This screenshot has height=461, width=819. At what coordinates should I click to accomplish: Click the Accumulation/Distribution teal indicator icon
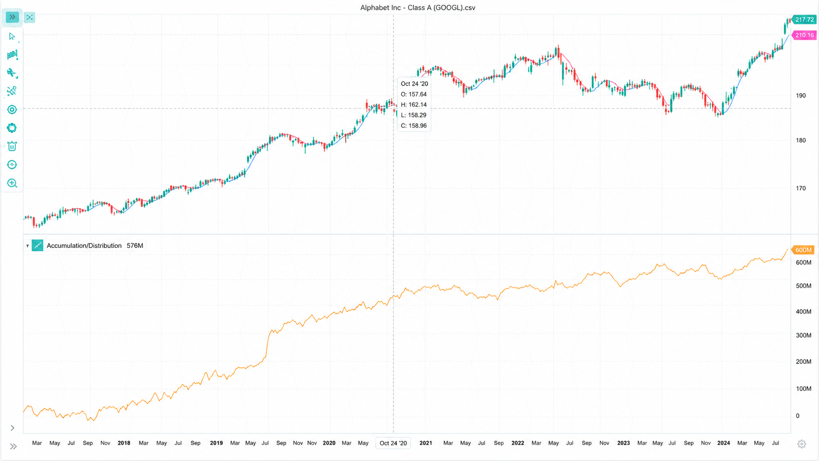tap(38, 245)
